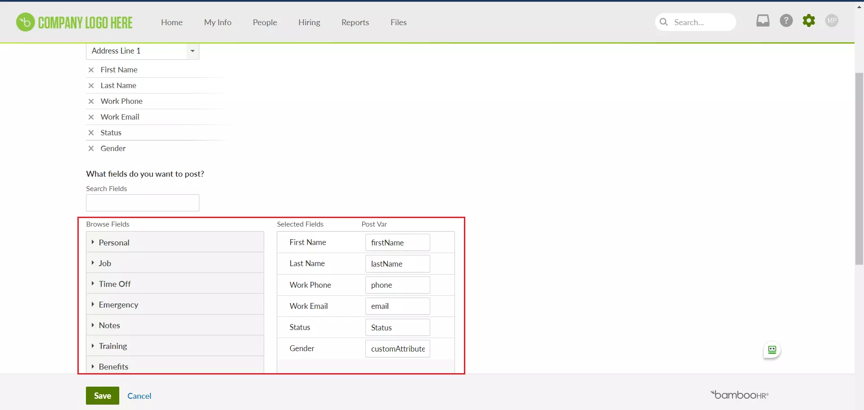Click the company logo
864x410 pixels.
point(74,22)
